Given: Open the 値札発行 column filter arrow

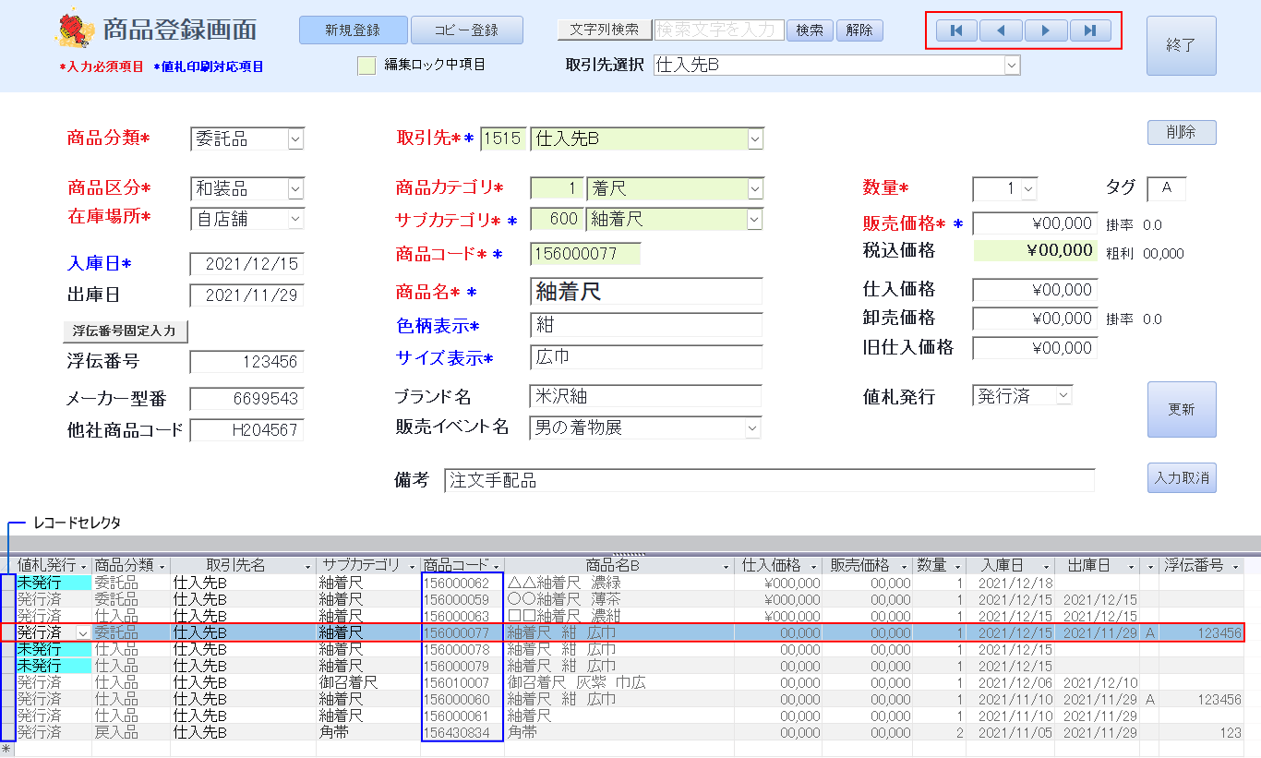Looking at the screenshot, I should pos(84,566).
